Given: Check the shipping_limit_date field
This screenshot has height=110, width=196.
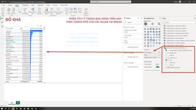Looking at the screenshot, I should coord(166,67).
